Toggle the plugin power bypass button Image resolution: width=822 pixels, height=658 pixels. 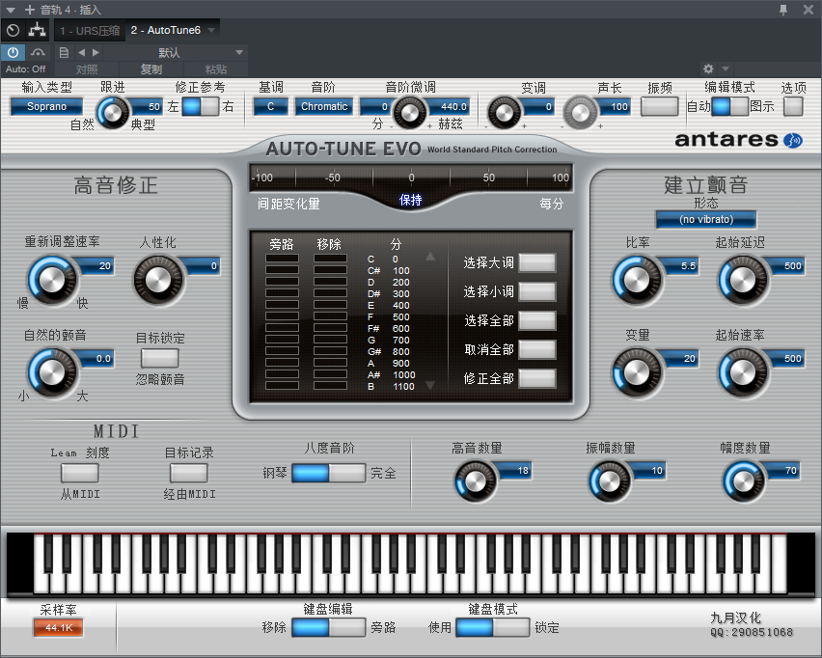(x=14, y=52)
